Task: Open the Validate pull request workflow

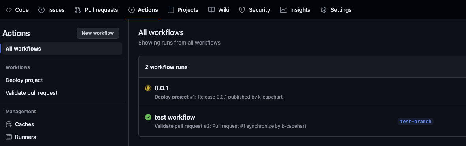Action: (x=32, y=93)
